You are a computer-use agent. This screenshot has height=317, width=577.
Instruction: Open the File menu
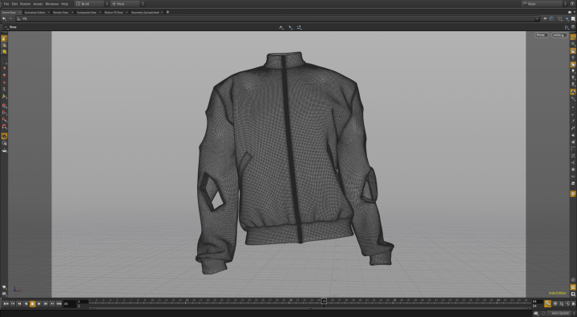pos(6,4)
